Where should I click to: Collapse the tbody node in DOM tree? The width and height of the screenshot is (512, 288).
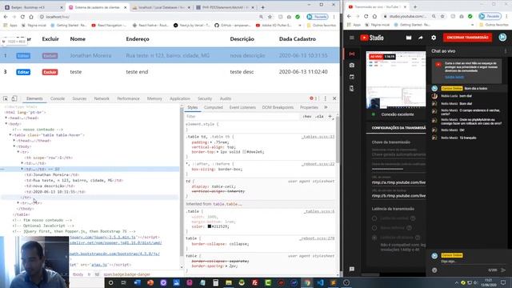[x=14, y=146]
